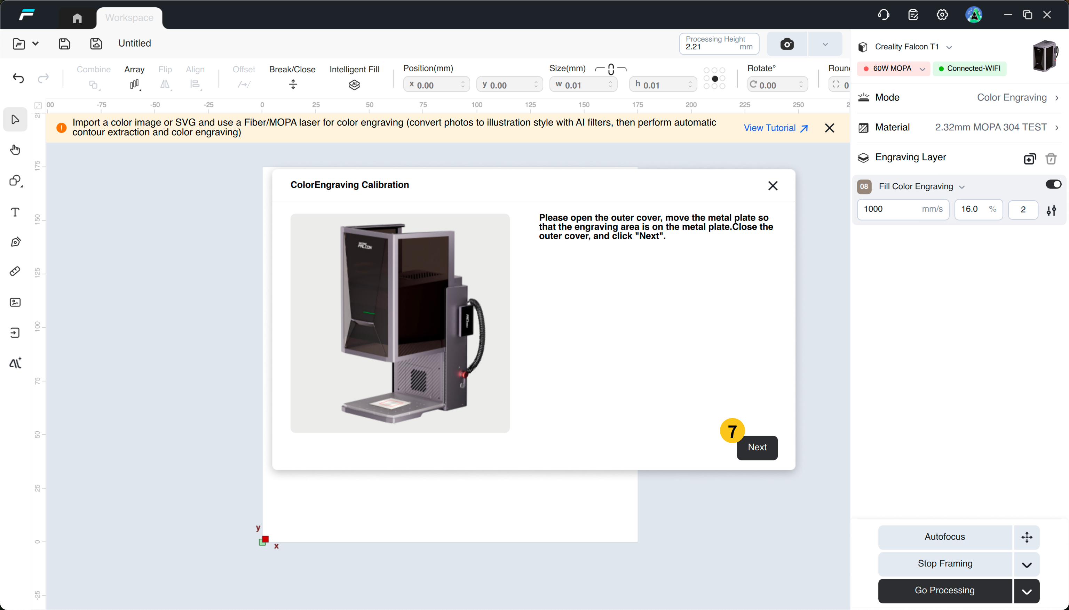This screenshot has width=1069, height=610.
Task: Go to the Home tab
Action: [x=77, y=18]
